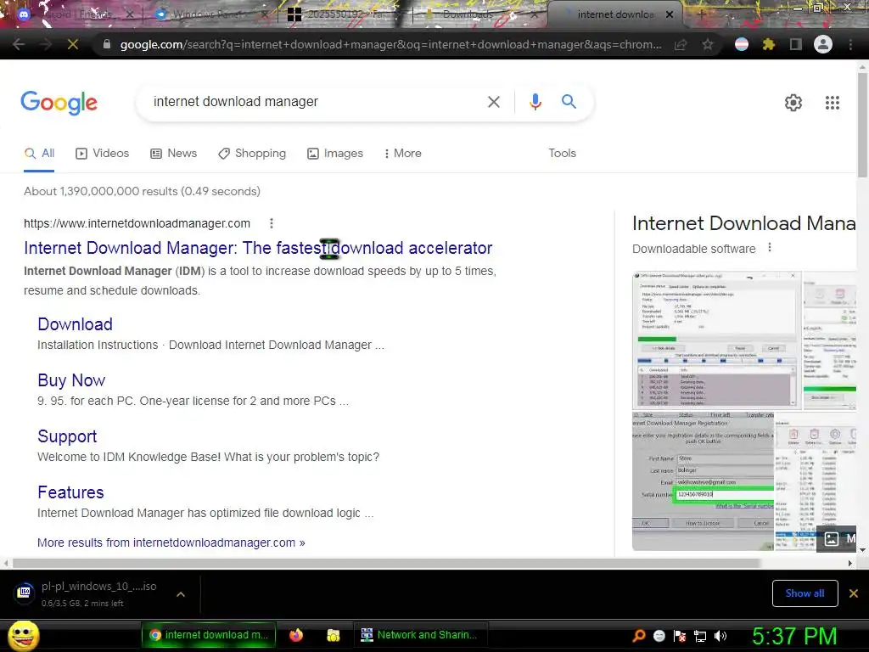
Task: Open the Features sitelink
Action: (x=71, y=492)
